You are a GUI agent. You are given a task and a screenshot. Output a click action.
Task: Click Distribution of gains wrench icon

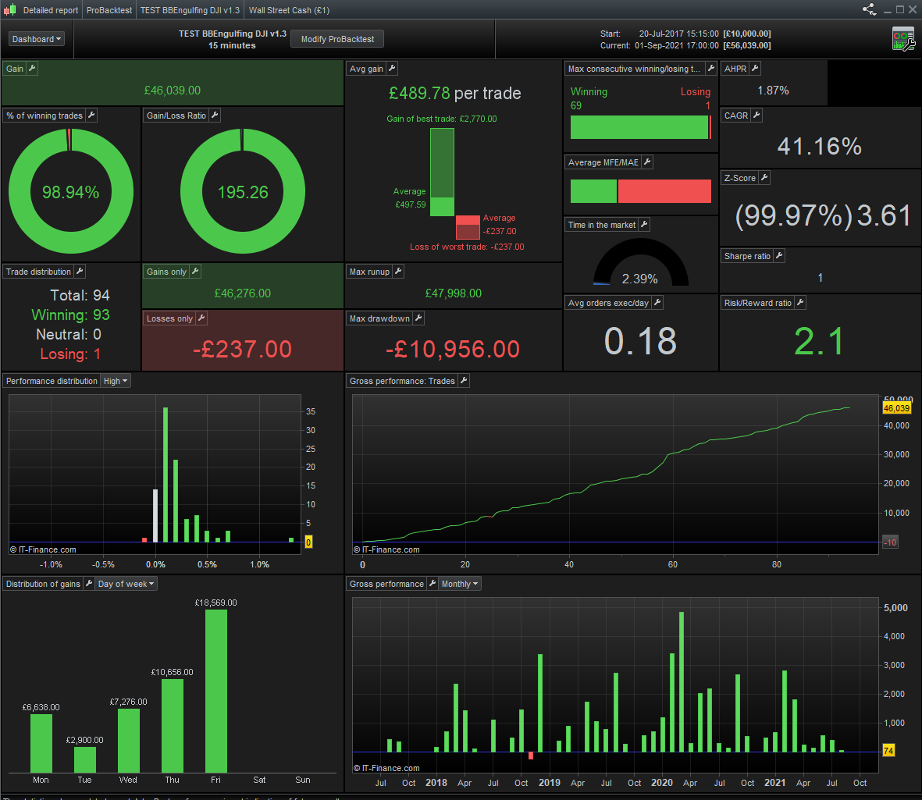(x=89, y=584)
